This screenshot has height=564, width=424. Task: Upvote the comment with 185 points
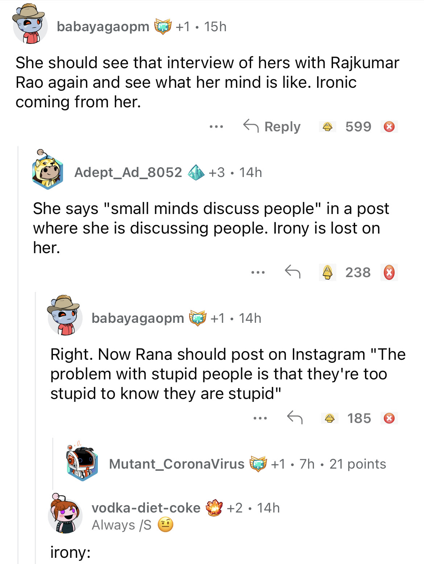click(329, 418)
